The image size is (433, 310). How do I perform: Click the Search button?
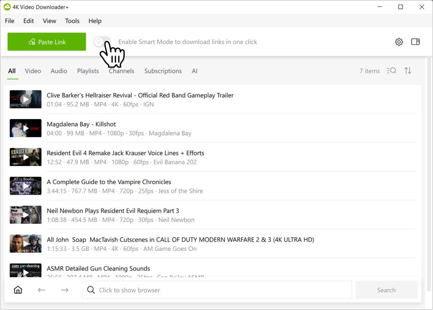386,290
